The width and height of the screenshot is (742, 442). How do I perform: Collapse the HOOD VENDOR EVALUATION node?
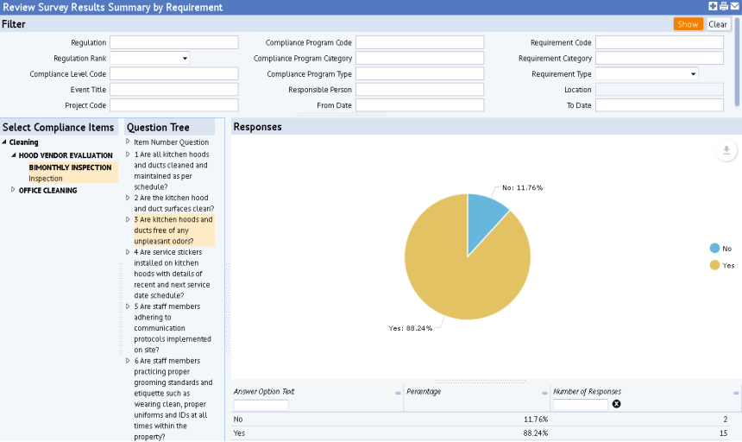[14, 155]
